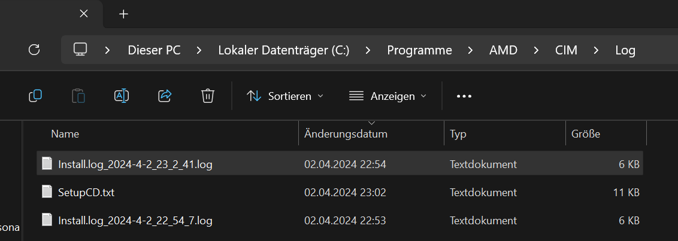Select the SetupCD.txt file

(86, 192)
